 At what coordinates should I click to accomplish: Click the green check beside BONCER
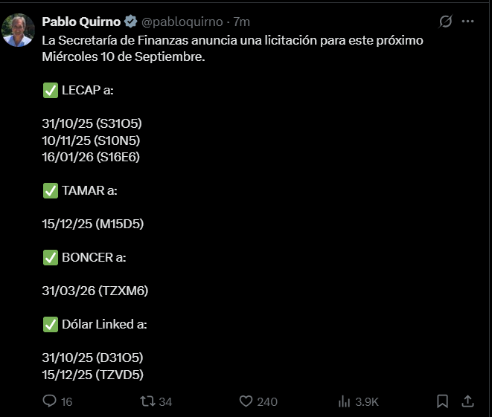coord(51,257)
